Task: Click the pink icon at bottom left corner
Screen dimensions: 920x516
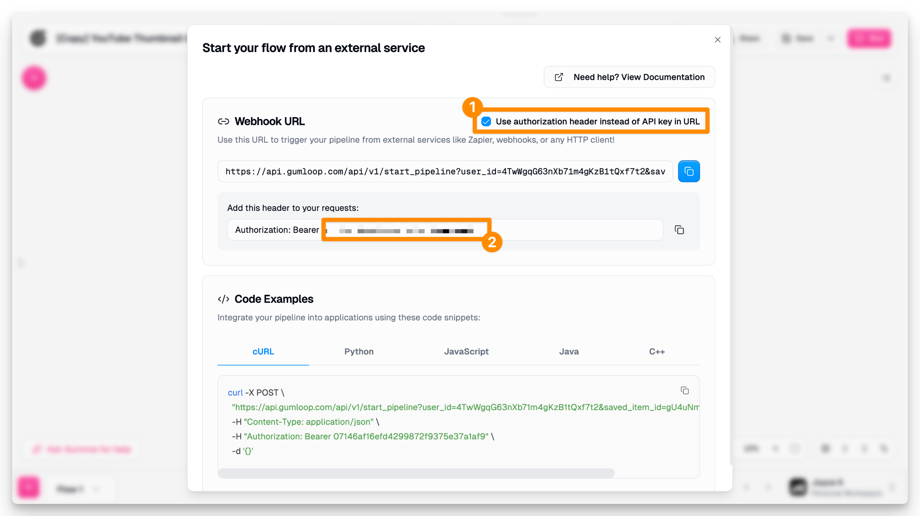Action: coord(29,487)
